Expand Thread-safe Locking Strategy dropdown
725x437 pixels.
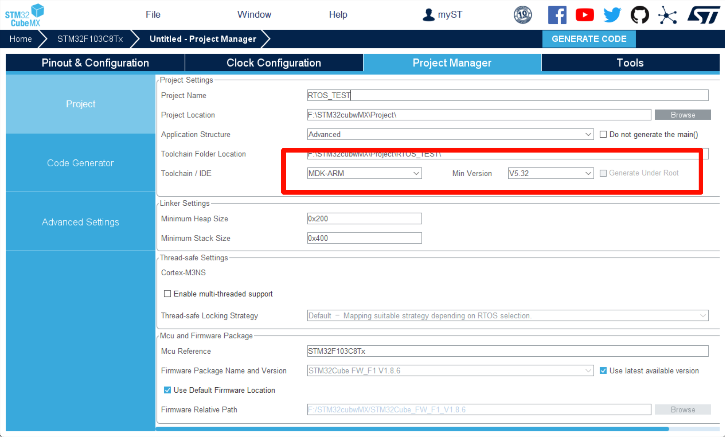pos(508,315)
